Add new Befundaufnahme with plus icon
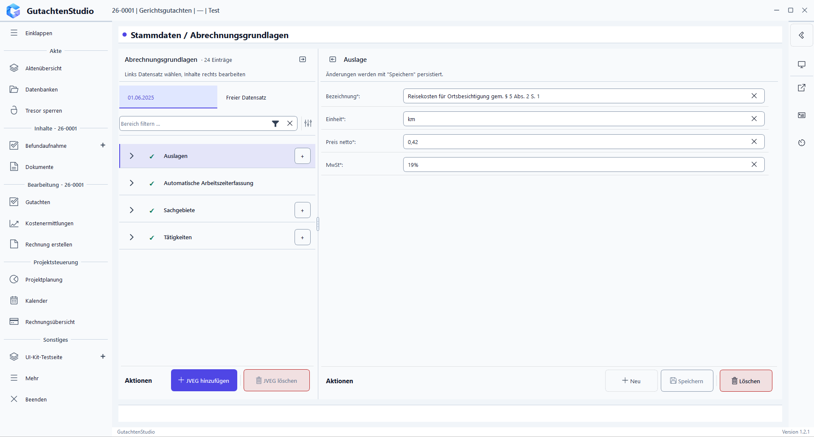The width and height of the screenshot is (814, 437). click(103, 145)
